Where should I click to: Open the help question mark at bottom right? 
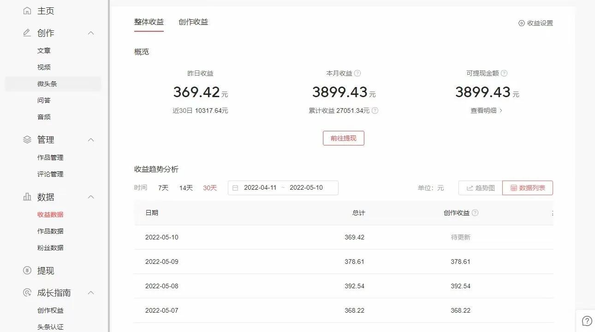click(x=587, y=321)
